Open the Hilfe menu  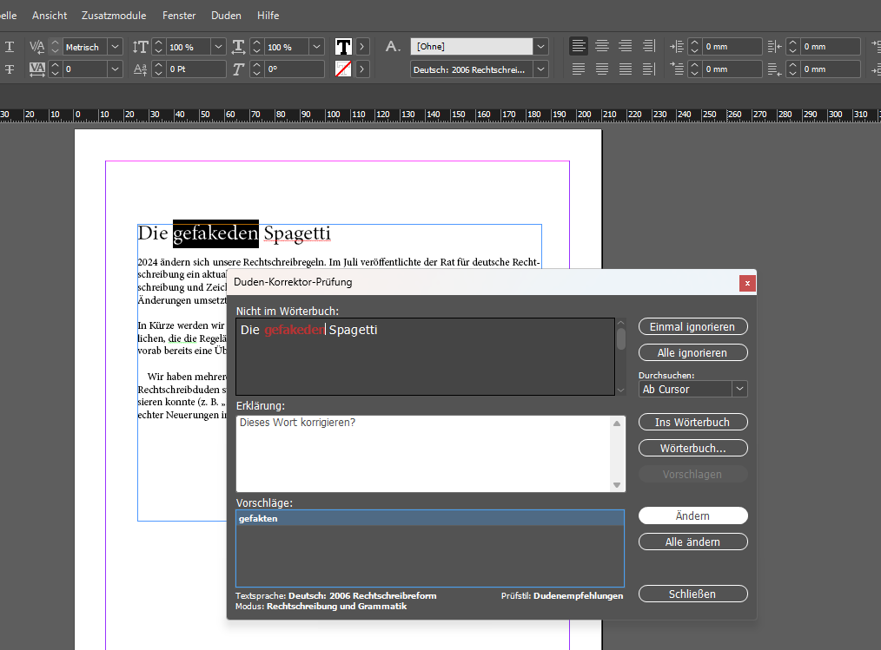click(x=268, y=16)
